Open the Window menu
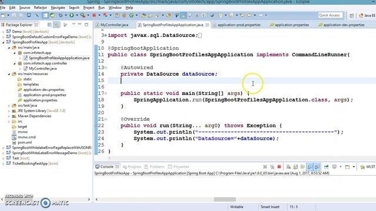The image size is (376, 211). (115, 8)
